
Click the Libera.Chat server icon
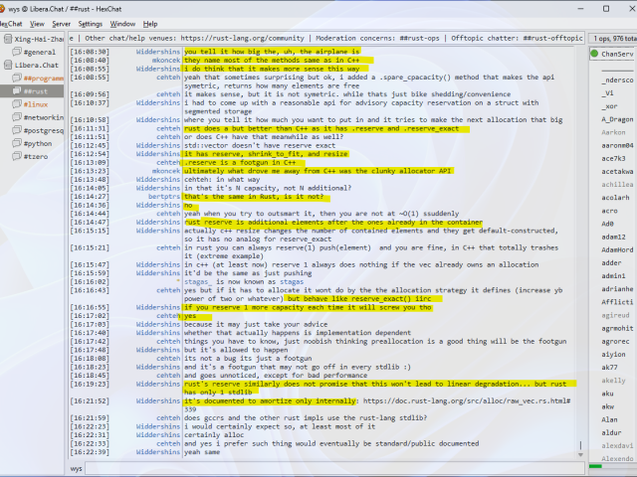click(x=7, y=65)
